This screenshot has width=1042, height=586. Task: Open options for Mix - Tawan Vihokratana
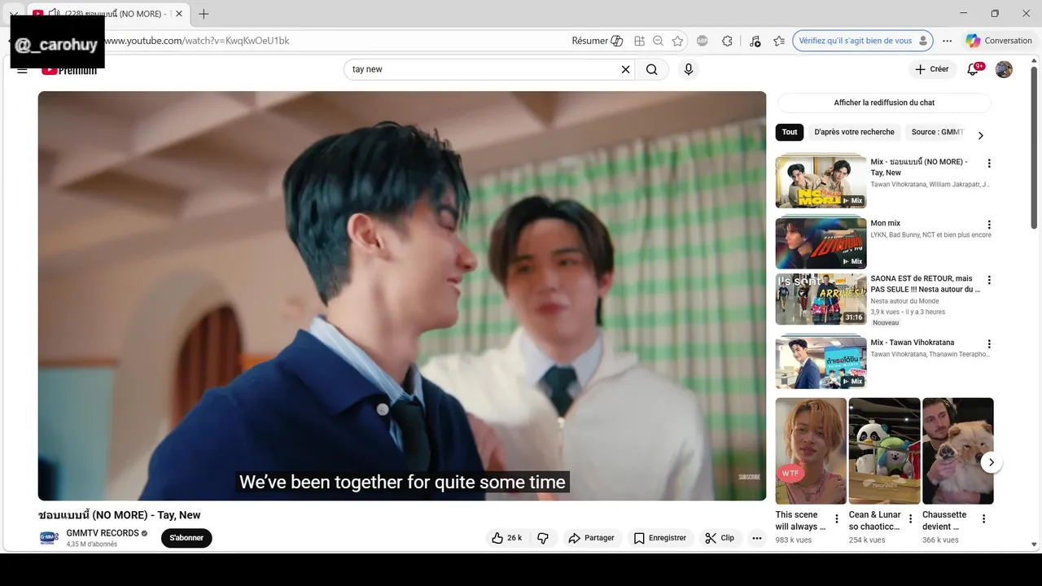click(989, 344)
